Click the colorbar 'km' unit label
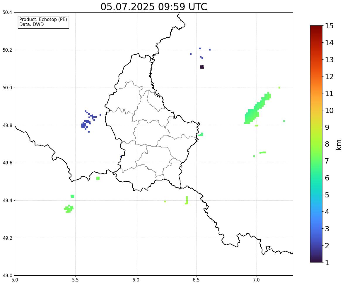 (339, 145)
